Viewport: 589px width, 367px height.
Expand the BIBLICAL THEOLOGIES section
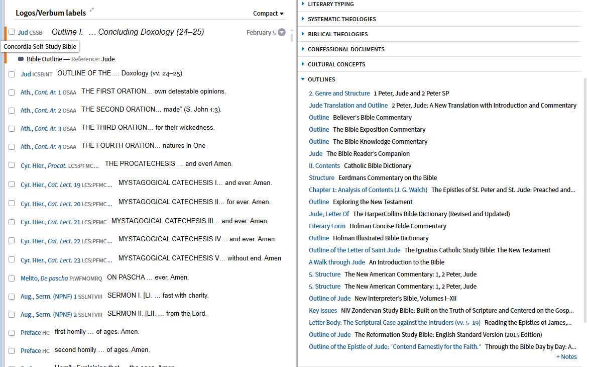303,34
